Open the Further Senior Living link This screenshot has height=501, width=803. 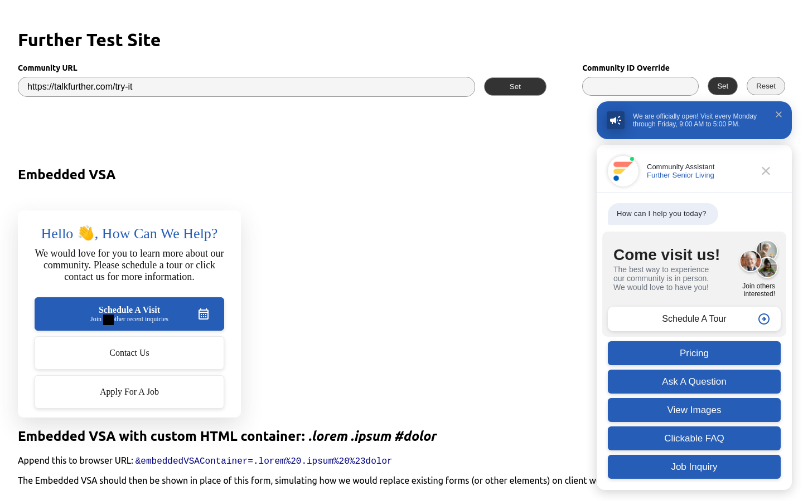680,175
